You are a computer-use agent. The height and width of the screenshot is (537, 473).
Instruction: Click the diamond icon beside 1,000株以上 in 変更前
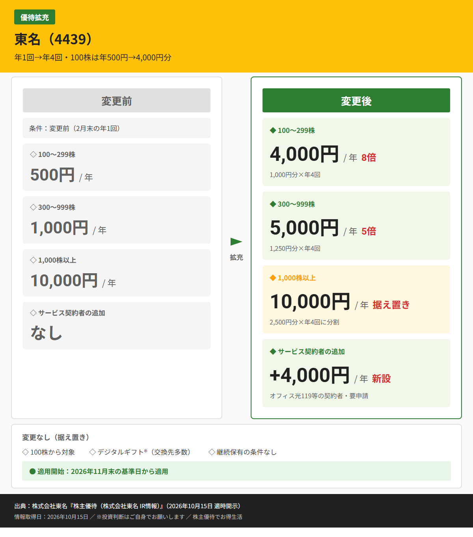[33, 260]
